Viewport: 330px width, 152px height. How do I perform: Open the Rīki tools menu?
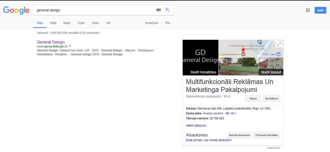[x=168, y=23]
